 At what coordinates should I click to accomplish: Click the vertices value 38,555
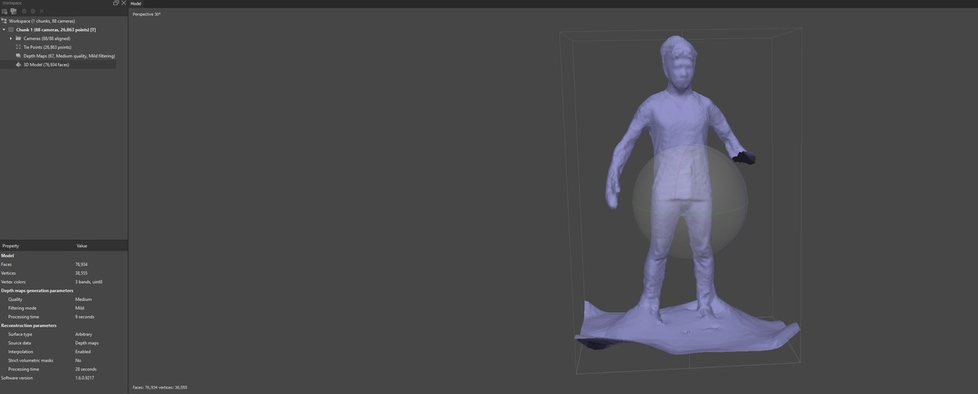81,273
